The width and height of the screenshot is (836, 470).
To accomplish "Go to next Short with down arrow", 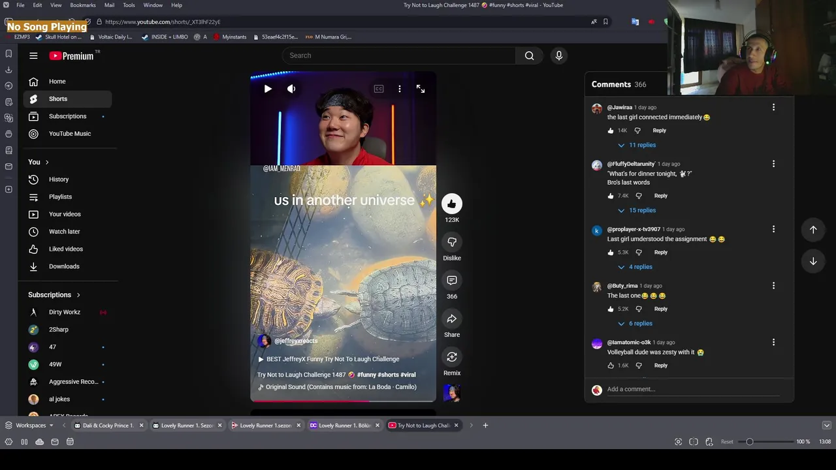I will click(x=813, y=261).
